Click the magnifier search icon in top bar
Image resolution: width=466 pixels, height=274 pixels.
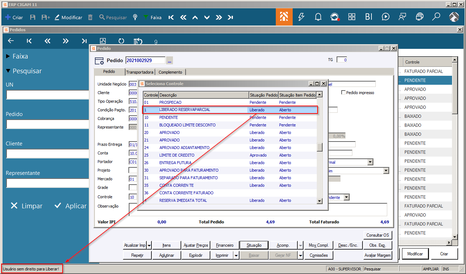coord(436,17)
